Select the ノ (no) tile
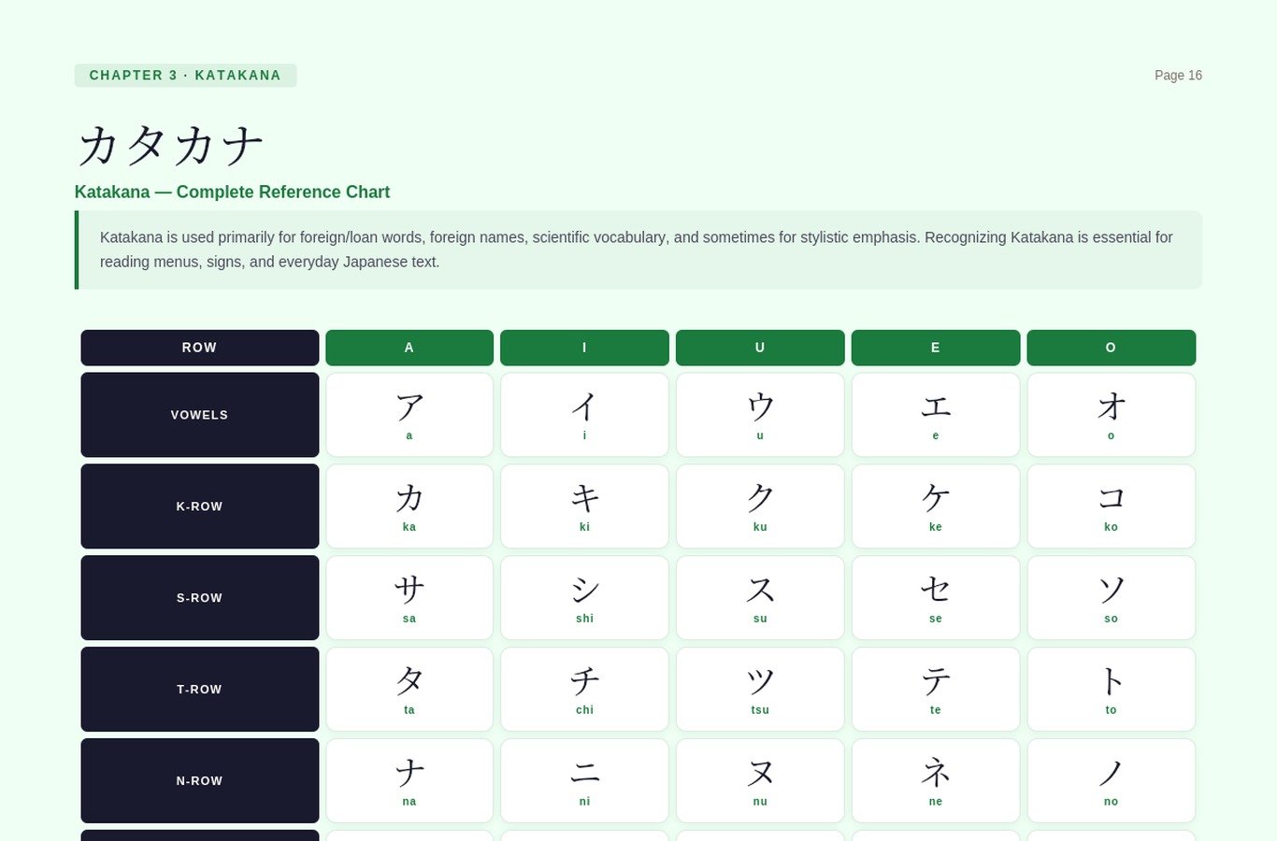 point(1111,780)
